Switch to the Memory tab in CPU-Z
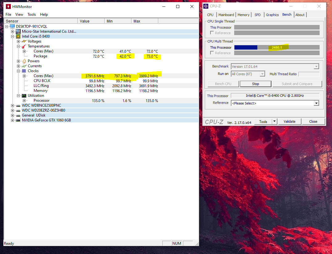332x254 pixels. pyautogui.click(x=243, y=15)
